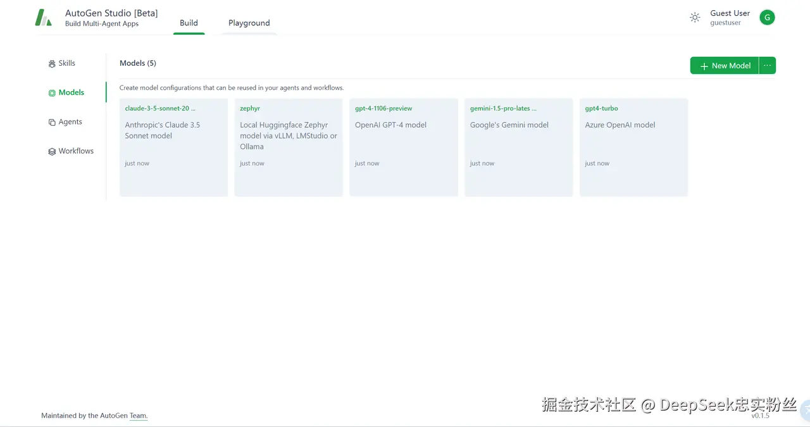This screenshot has width=810, height=427.
Task: Switch to the Playground tab
Action: coord(249,23)
